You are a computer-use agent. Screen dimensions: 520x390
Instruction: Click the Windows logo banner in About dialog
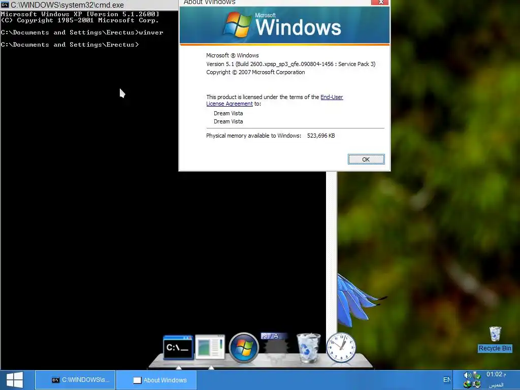(284, 25)
